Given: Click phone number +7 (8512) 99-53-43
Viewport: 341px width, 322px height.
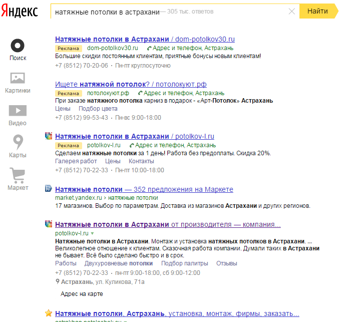Looking at the screenshot, I should [82, 118].
